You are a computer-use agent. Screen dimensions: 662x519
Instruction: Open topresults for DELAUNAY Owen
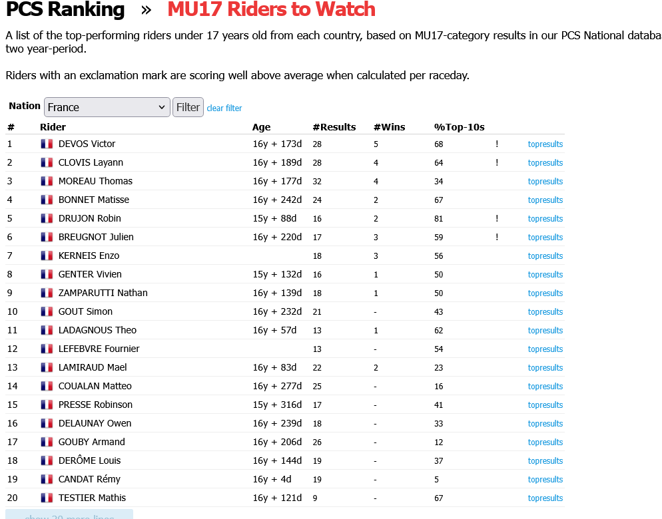545,423
